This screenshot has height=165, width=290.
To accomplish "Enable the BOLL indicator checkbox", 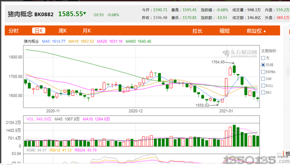I will point(263,86).
